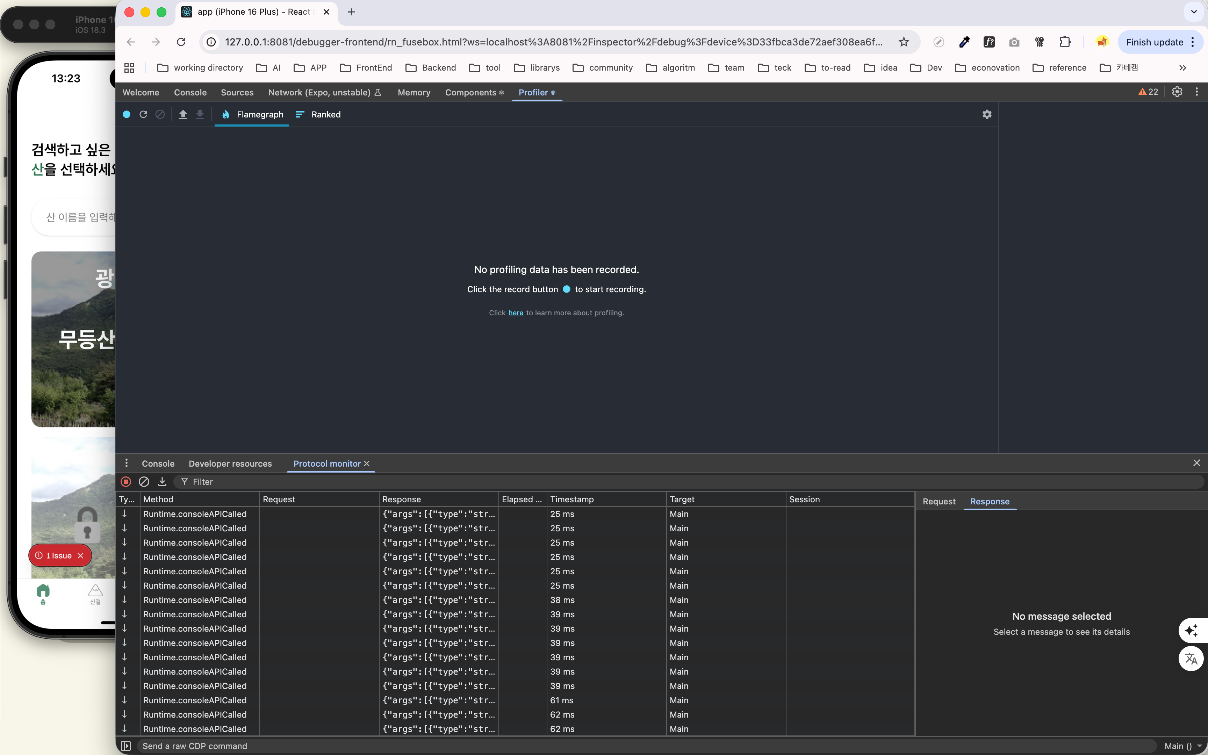Viewport: 1208px width, 755px height.
Task: Open DevTools settings gear in top bar
Action: tap(1177, 92)
